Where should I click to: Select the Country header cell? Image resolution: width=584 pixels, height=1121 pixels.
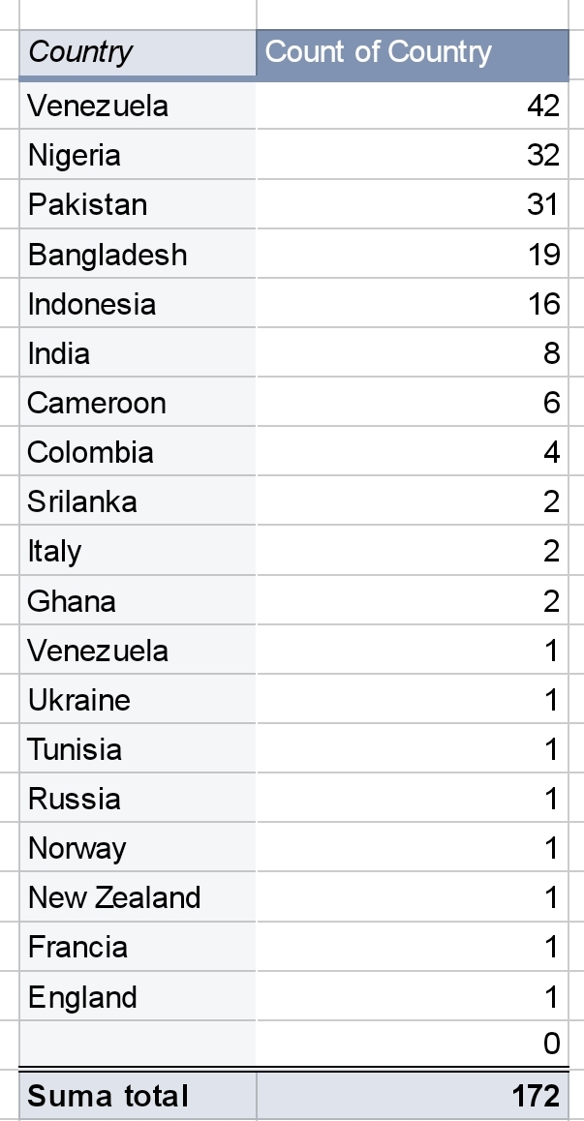138,53
